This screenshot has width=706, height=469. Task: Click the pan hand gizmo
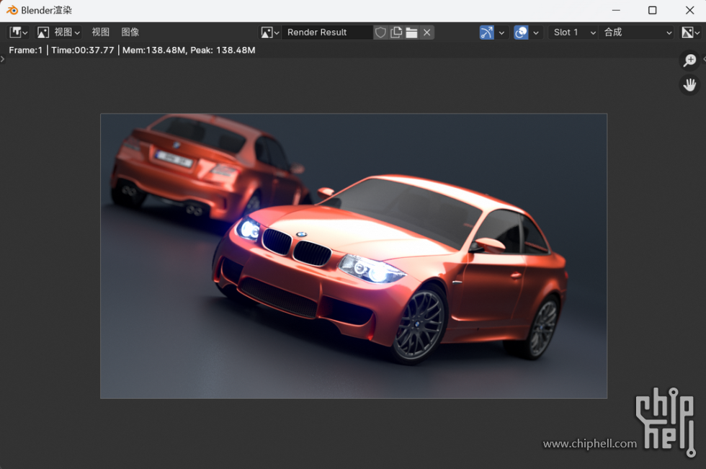(x=689, y=84)
